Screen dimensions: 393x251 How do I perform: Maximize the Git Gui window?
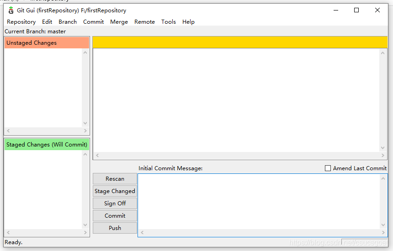pyautogui.click(x=356, y=10)
